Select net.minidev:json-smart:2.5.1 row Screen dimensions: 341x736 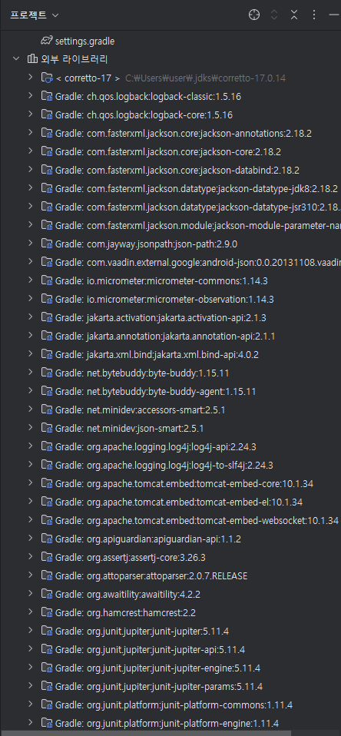(x=170, y=429)
